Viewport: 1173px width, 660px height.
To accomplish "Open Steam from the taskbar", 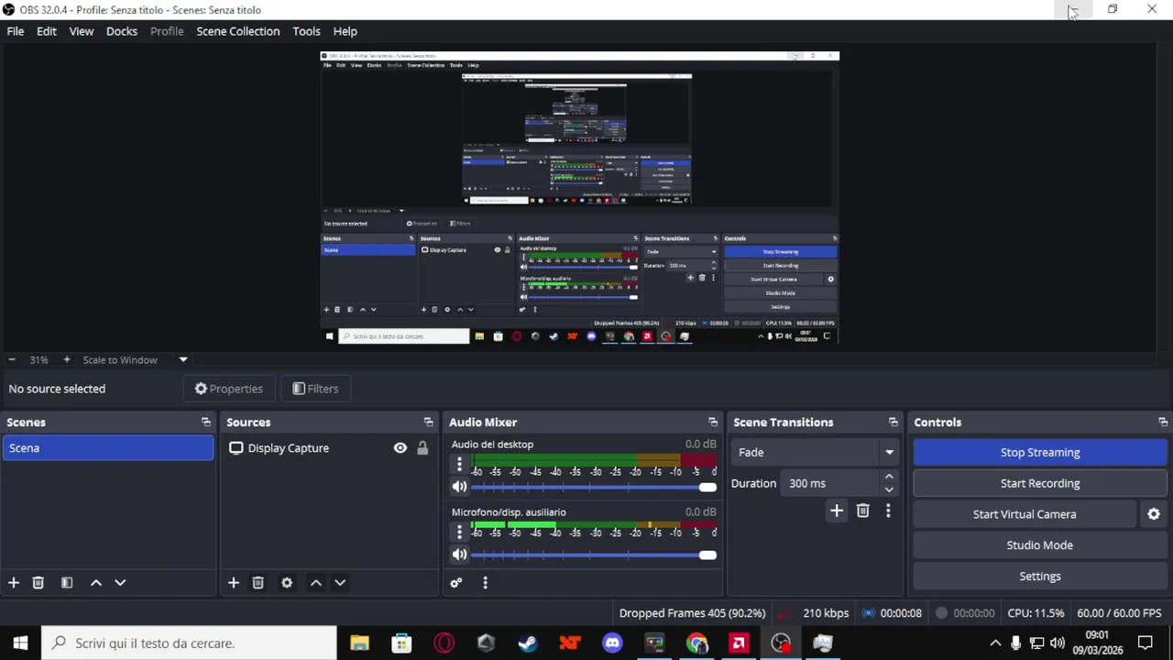I will click(528, 643).
